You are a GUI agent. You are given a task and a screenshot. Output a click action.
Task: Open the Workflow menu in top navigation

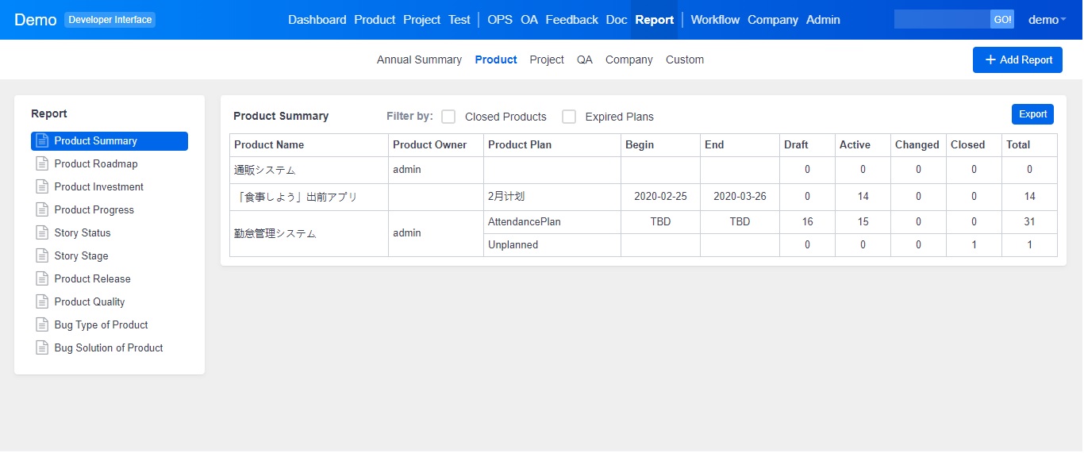pyautogui.click(x=715, y=20)
